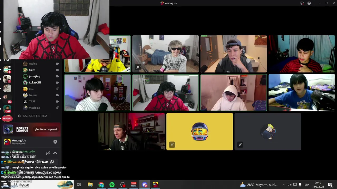This screenshot has height=189, width=337.
Task: Focus center red spider hoodie video tile
Action: click(x=166, y=93)
